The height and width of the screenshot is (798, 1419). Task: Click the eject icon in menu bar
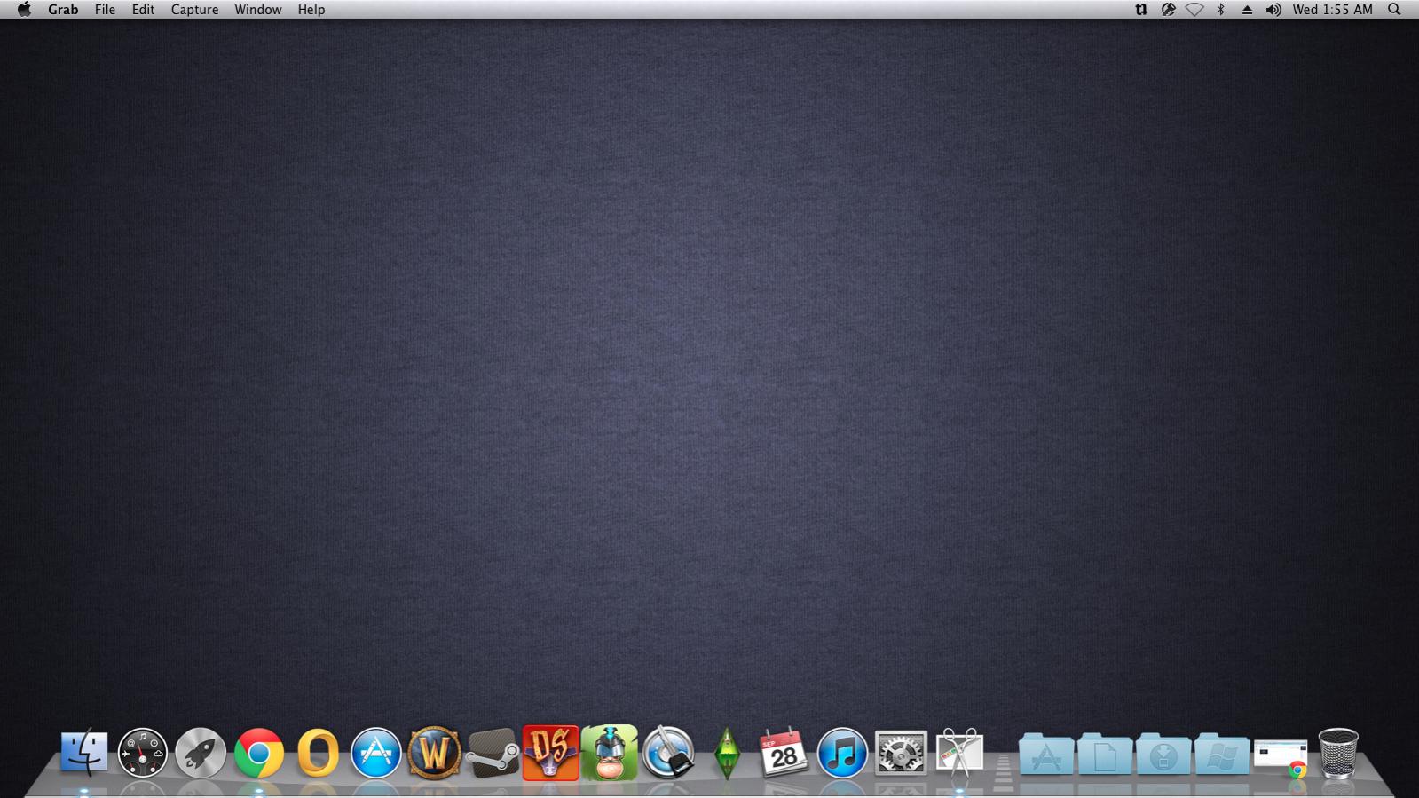pyautogui.click(x=1247, y=10)
